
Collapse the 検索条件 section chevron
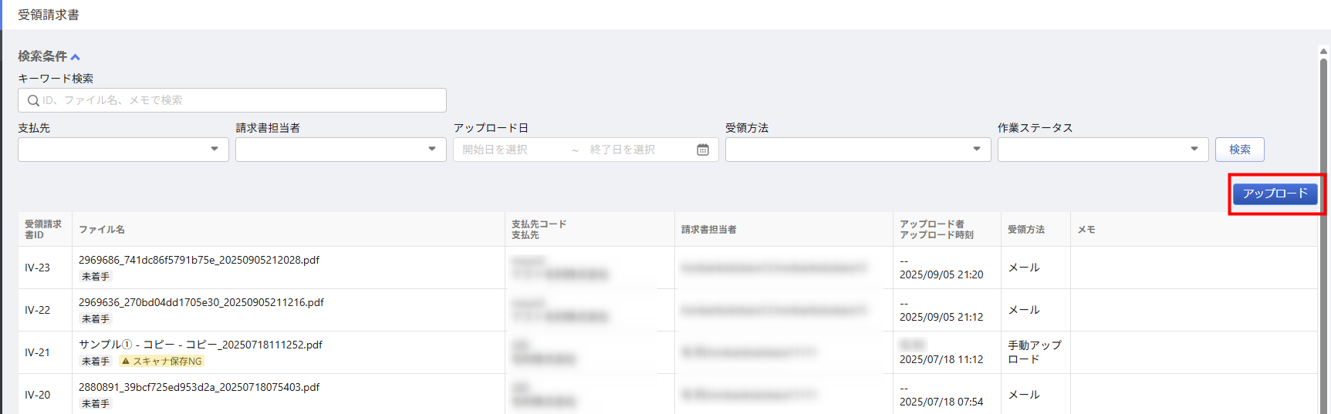tap(75, 57)
